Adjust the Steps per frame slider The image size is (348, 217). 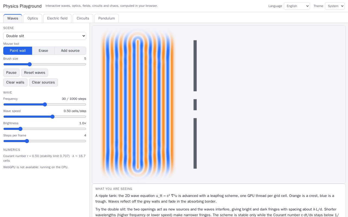click(x=45, y=141)
